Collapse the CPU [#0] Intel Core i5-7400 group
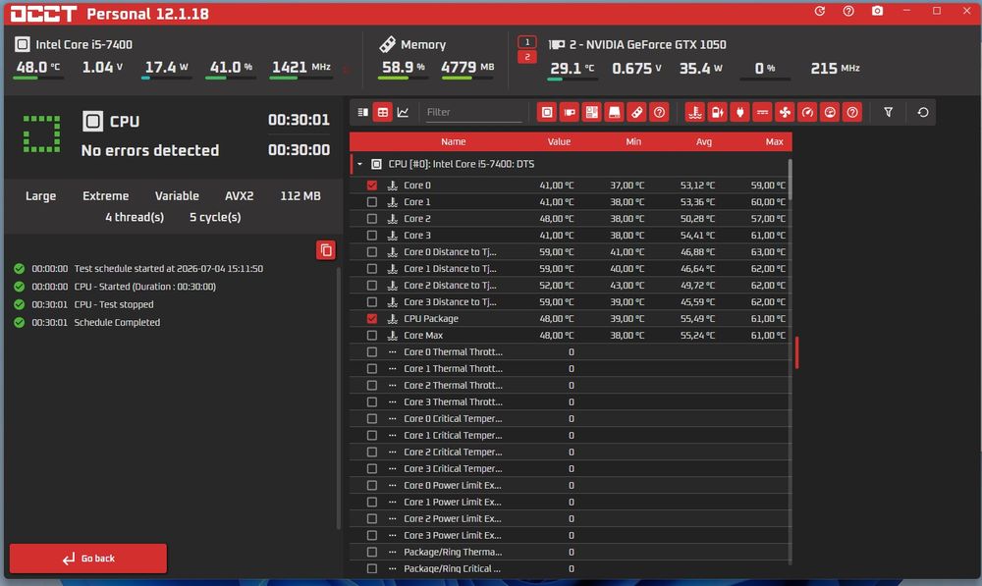The image size is (982, 586). pos(360,164)
